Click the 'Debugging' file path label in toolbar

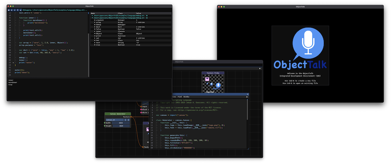[55, 10]
